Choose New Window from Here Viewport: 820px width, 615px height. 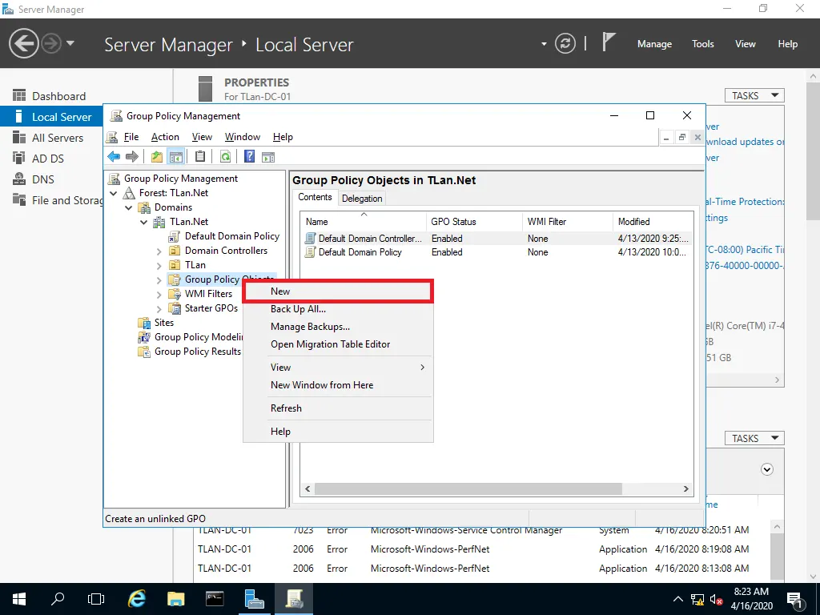click(338, 385)
